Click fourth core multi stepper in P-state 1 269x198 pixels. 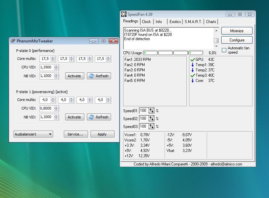tap(108, 100)
